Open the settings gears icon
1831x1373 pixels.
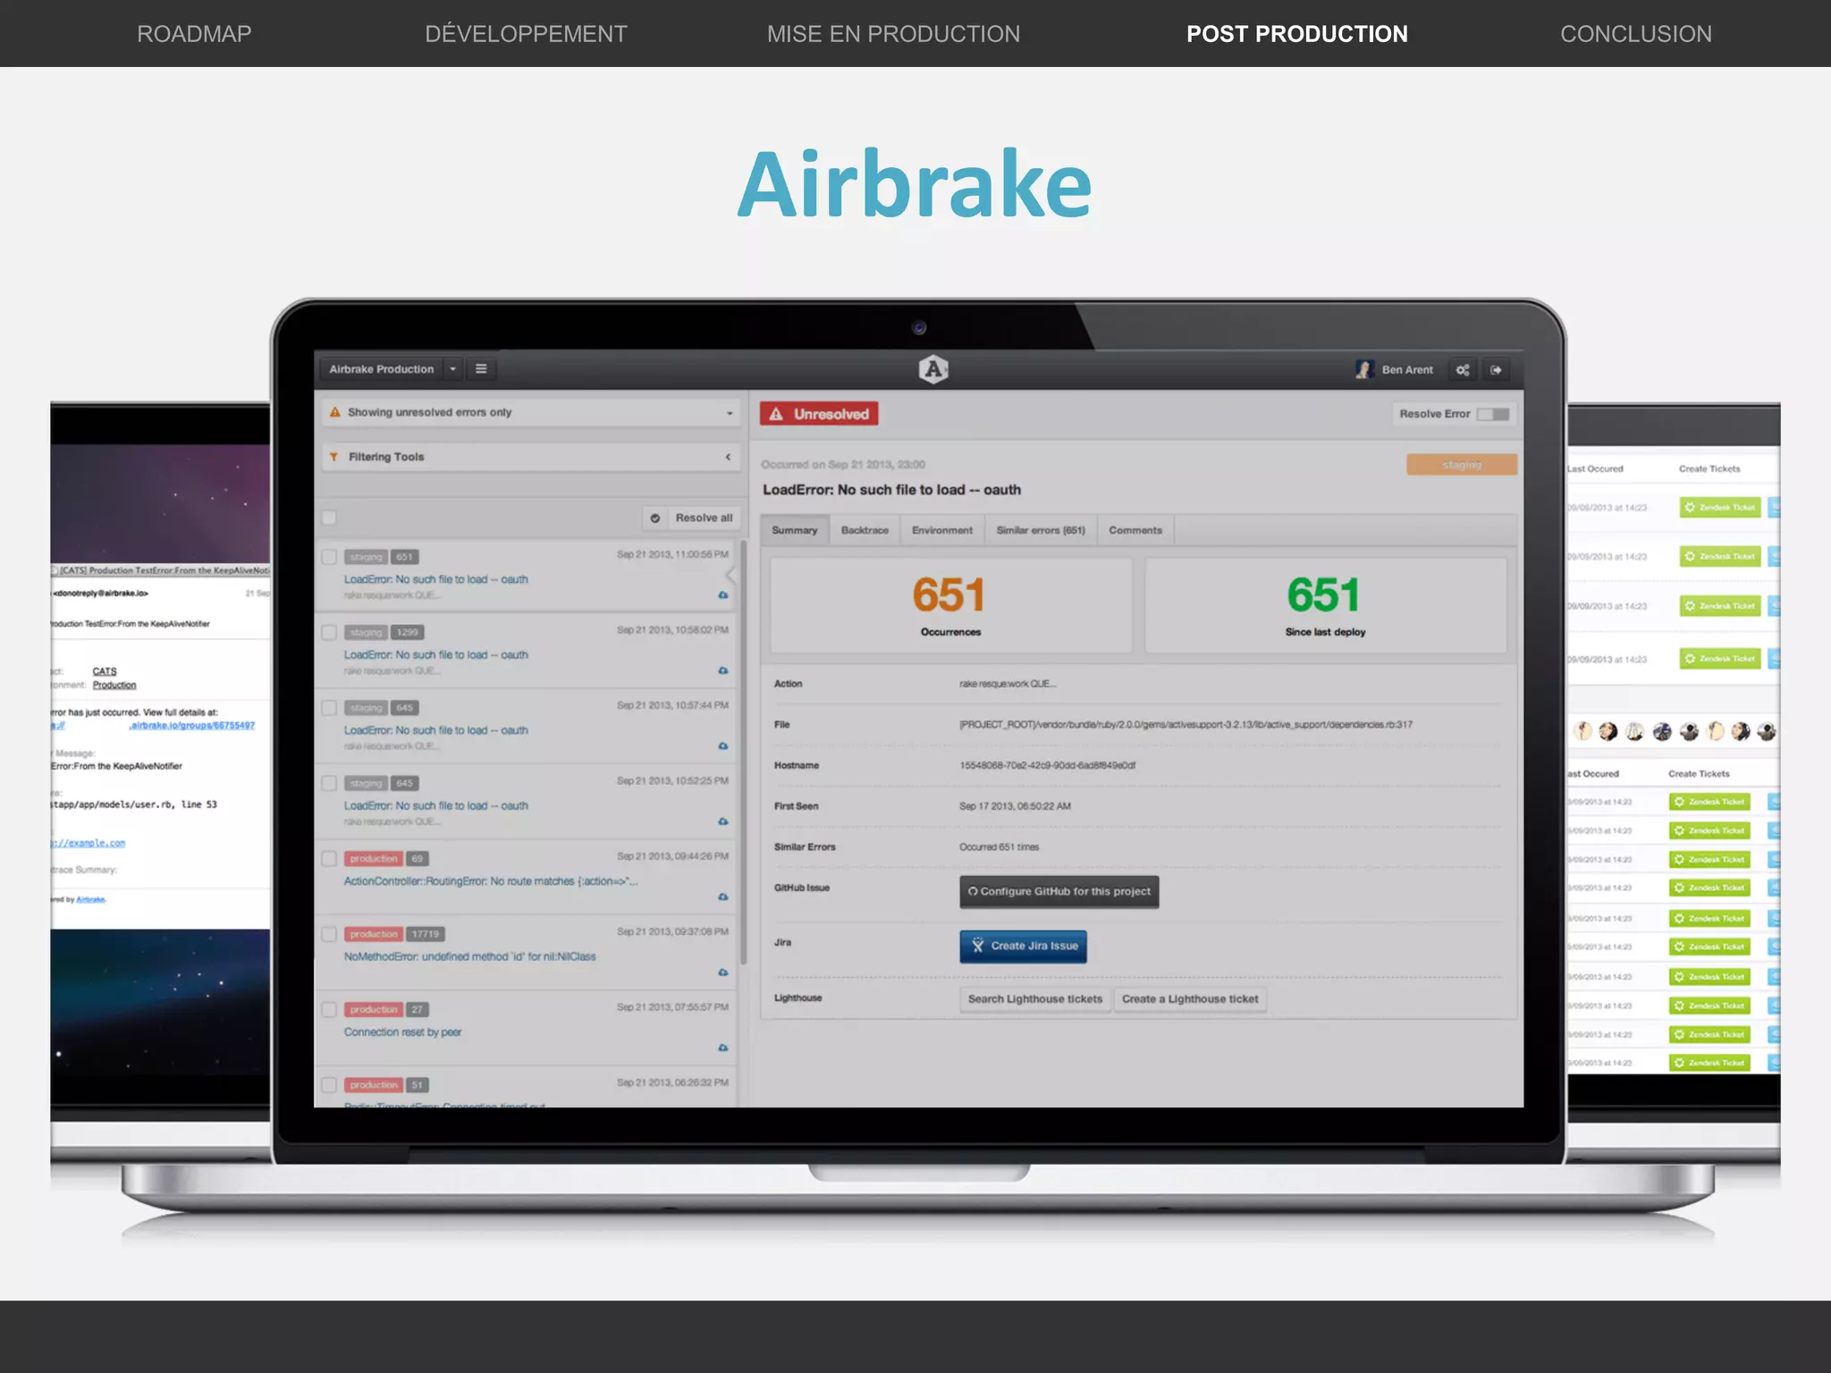pos(1463,370)
